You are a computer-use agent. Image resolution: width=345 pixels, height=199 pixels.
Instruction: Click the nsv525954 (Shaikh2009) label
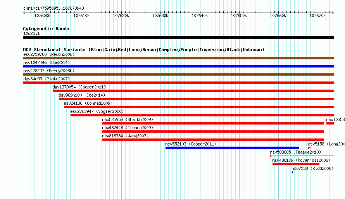coord(128,119)
